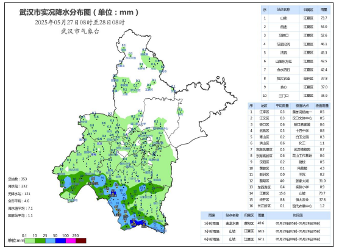Select the 6小时雨强 row with 67.1

click(x=265, y=239)
